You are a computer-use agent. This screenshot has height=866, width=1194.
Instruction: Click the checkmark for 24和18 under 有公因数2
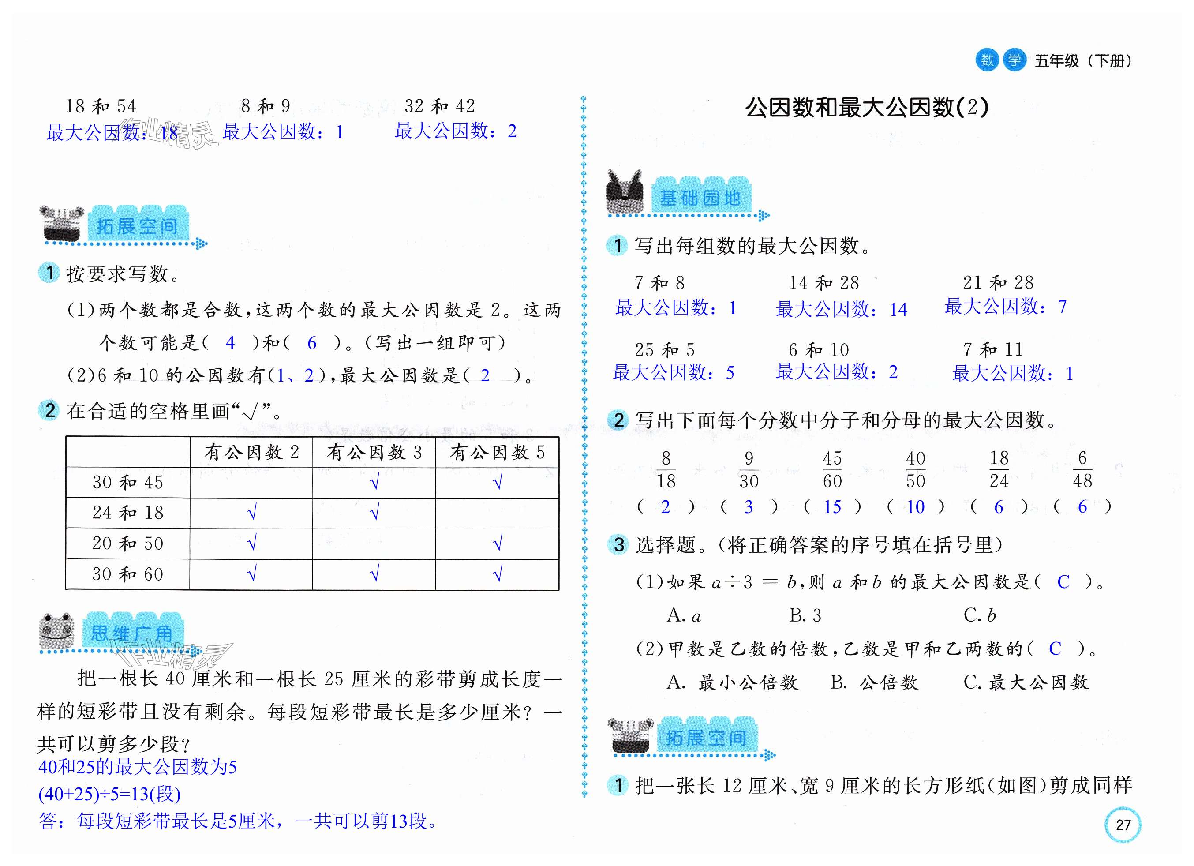point(252,512)
